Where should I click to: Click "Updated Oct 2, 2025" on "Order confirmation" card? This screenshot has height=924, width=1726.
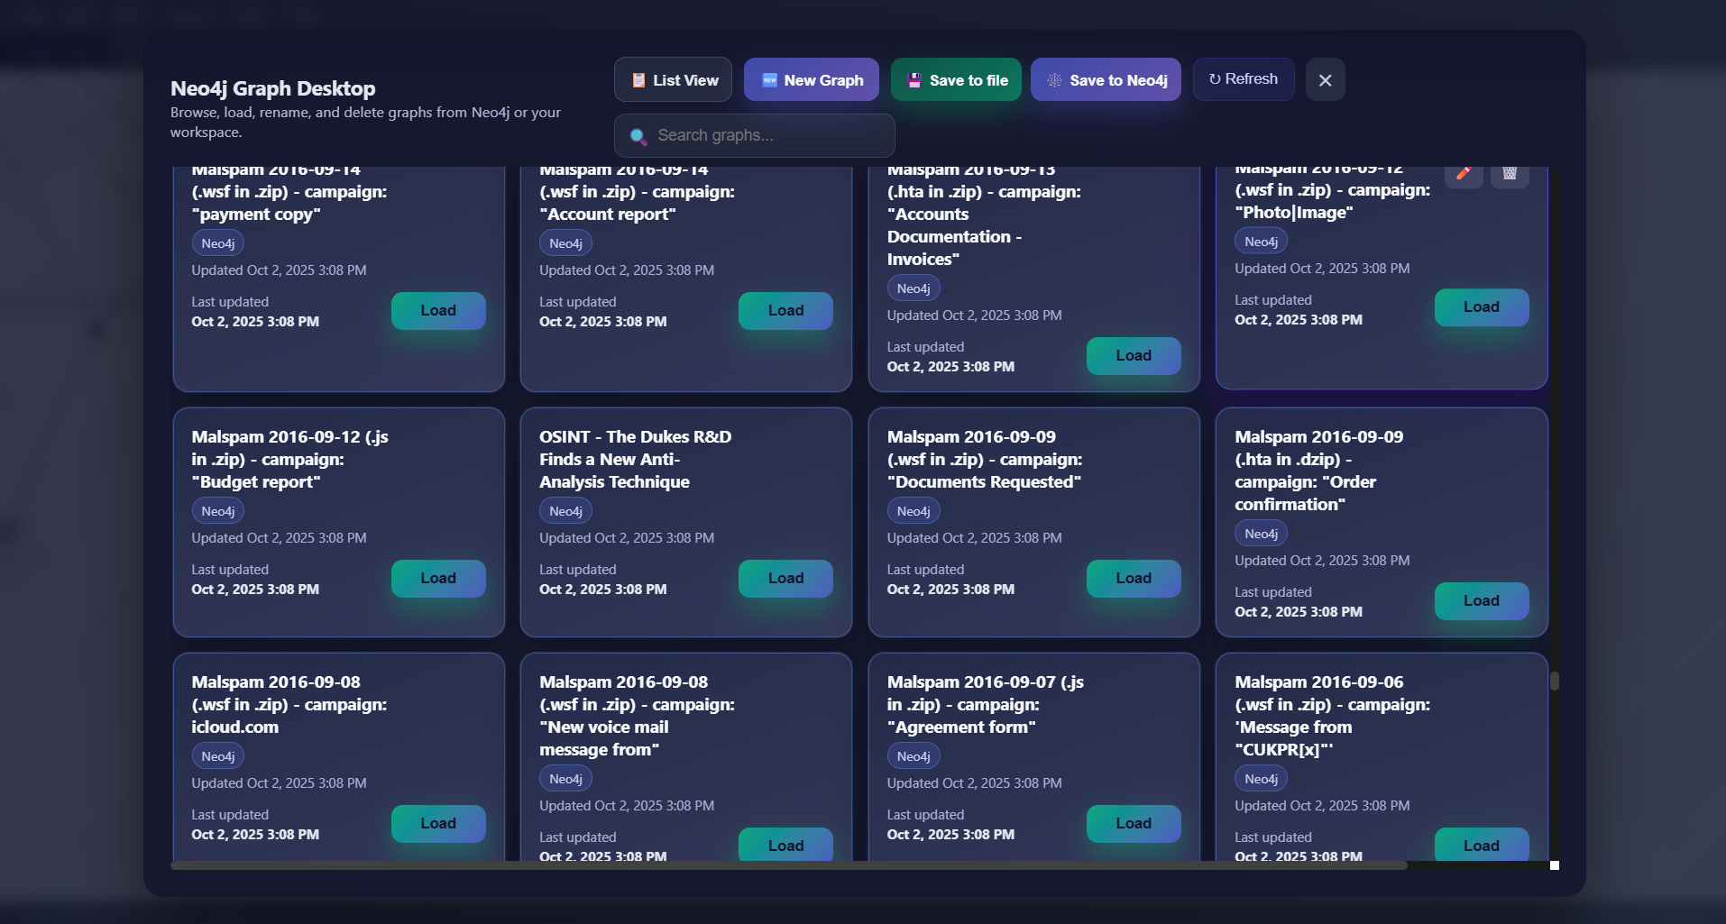click(1322, 561)
